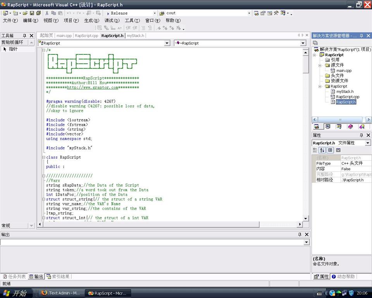The image size is (372, 298).
Task: Click the Open File folder icon
Action: [x=25, y=13]
